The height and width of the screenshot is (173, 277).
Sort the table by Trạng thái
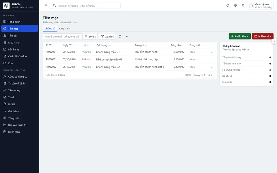click(x=196, y=45)
